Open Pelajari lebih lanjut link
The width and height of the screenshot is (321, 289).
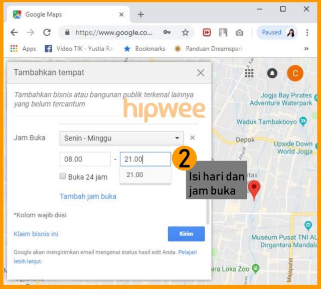coord(187,252)
